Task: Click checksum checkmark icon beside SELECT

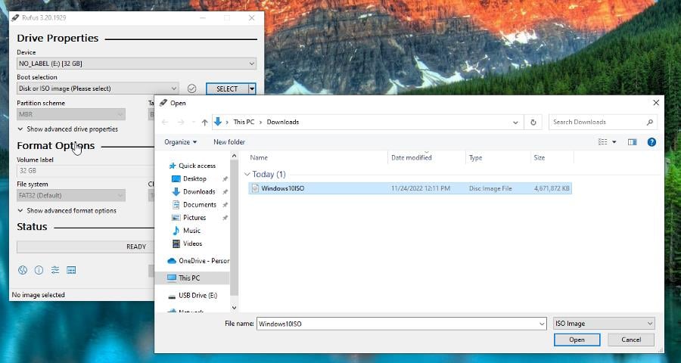Action: tap(191, 88)
